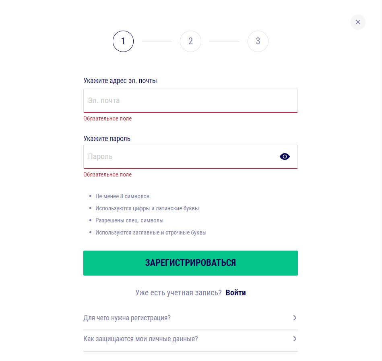Click 'Обязательное поле' error under email

click(107, 118)
